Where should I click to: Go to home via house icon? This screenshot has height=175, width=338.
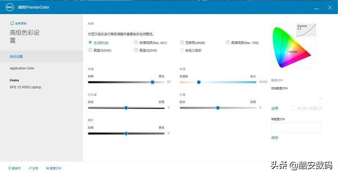(12, 23)
